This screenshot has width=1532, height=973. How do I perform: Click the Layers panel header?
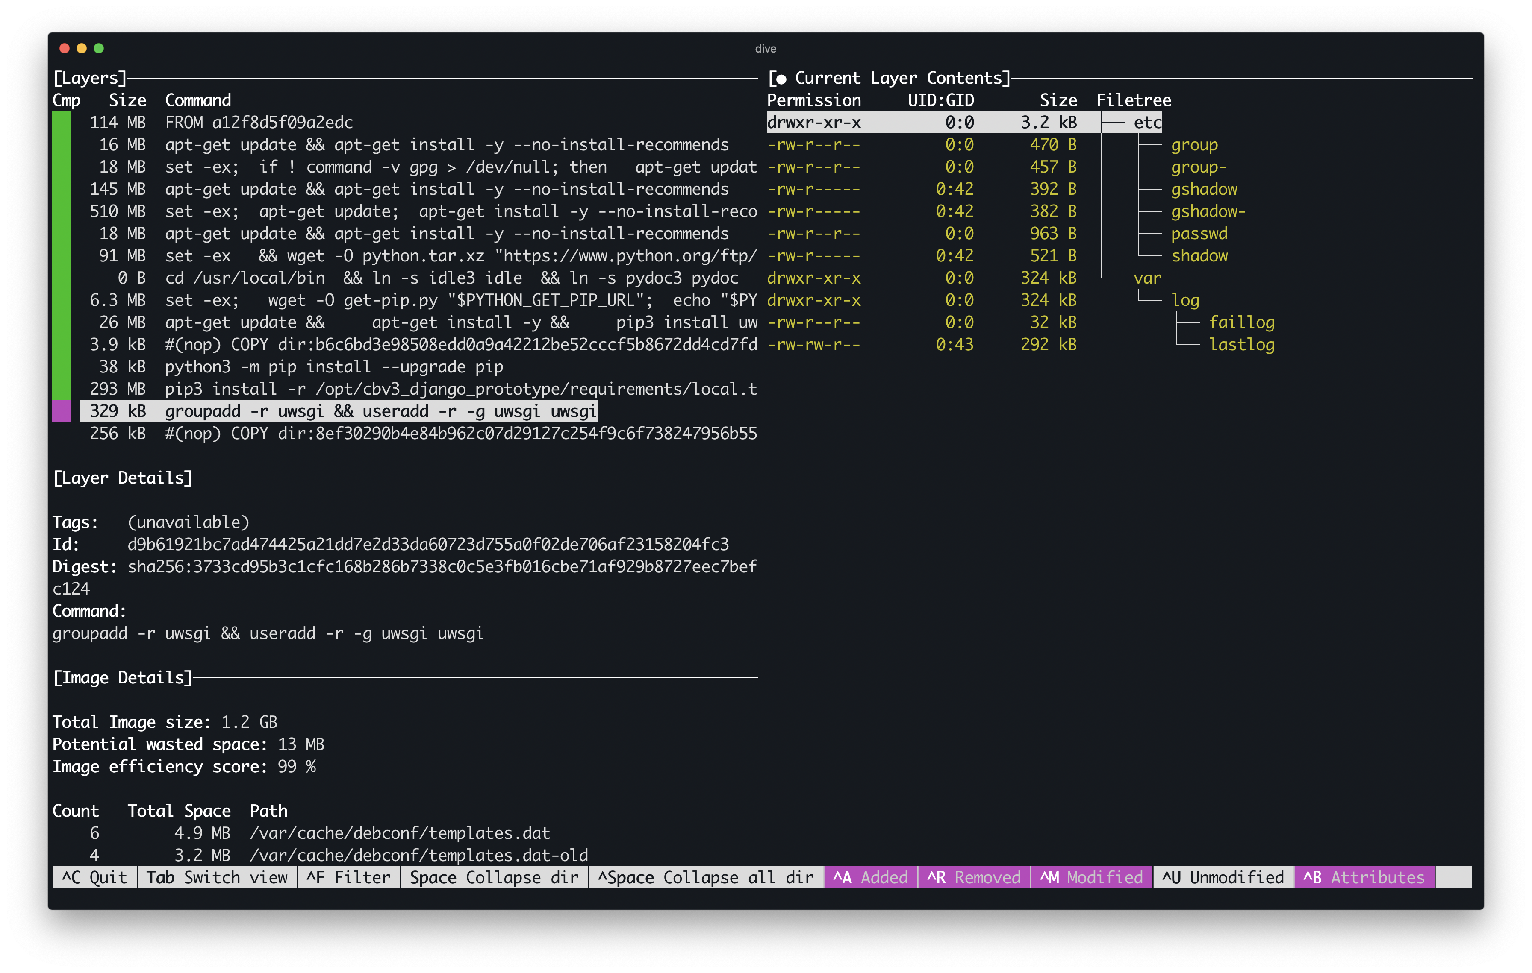click(x=90, y=78)
